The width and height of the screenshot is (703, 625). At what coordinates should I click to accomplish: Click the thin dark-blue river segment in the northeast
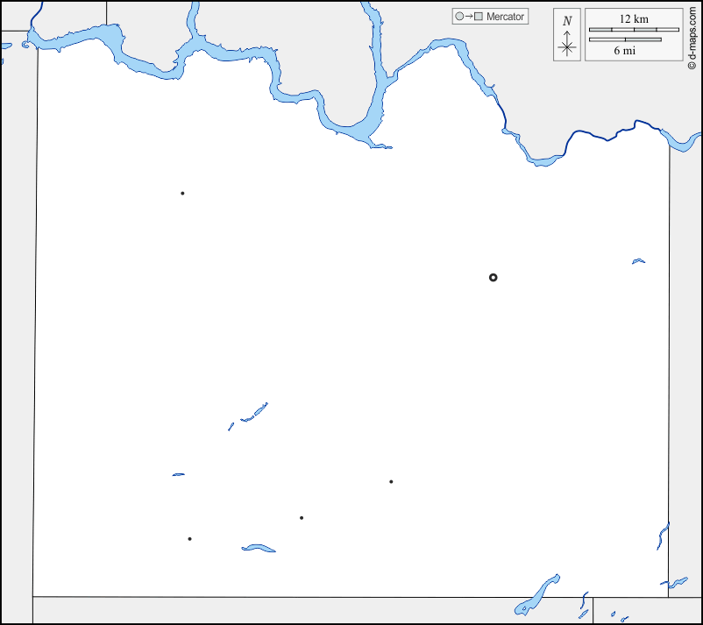(614, 133)
